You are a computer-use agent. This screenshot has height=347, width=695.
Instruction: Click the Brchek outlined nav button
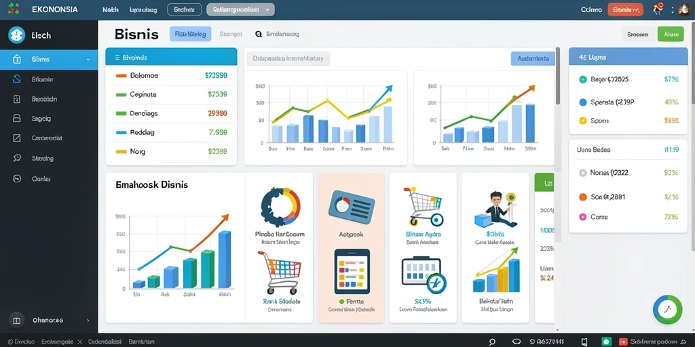pos(185,9)
